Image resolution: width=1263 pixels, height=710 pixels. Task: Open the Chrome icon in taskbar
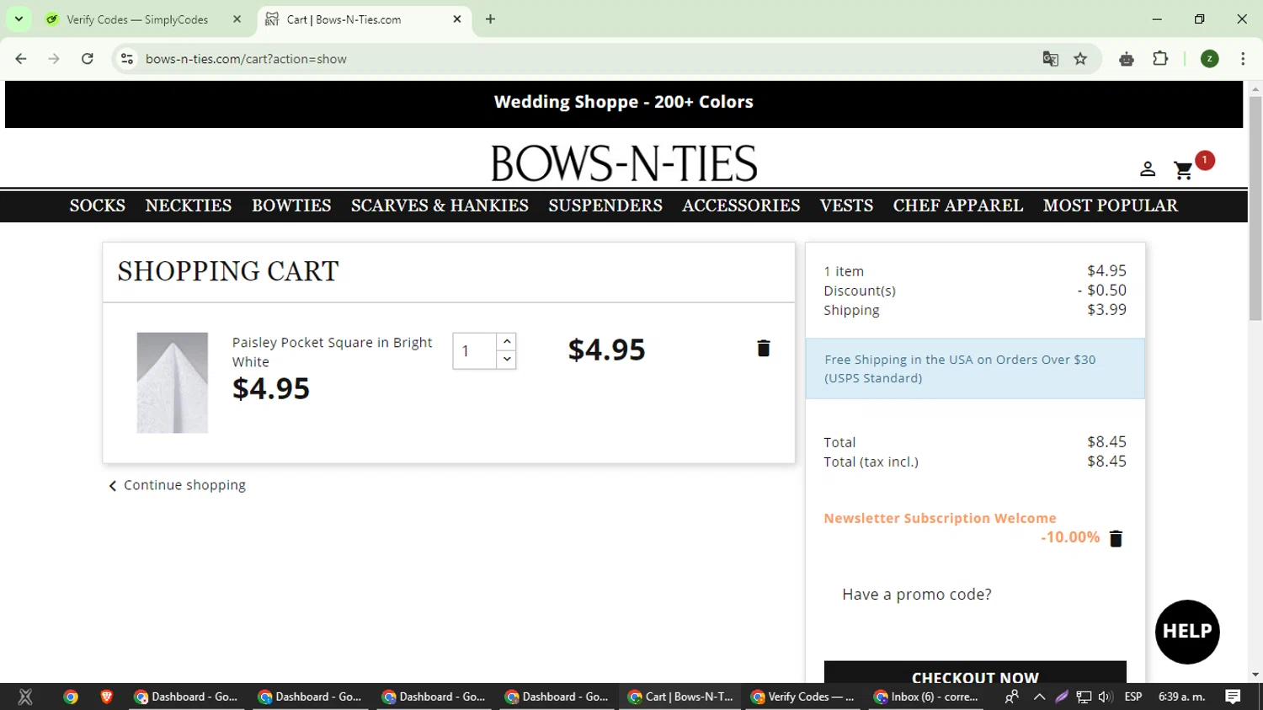pyautogui.click(x=71, y=697)
